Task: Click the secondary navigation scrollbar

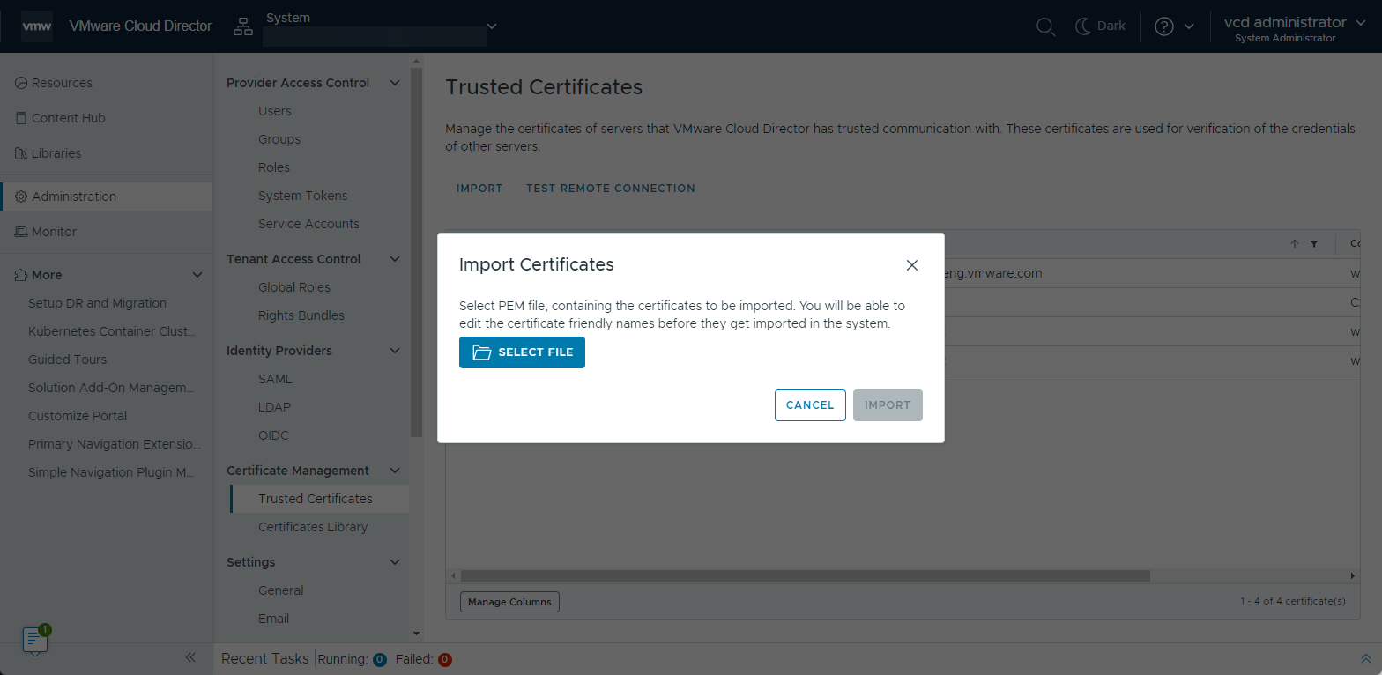Action: [x=416, y=253]
